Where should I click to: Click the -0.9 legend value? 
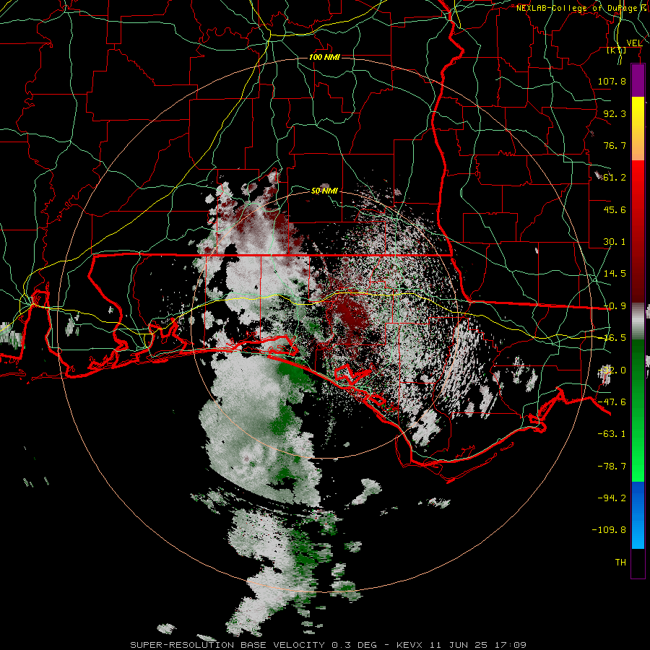(615, 306)
